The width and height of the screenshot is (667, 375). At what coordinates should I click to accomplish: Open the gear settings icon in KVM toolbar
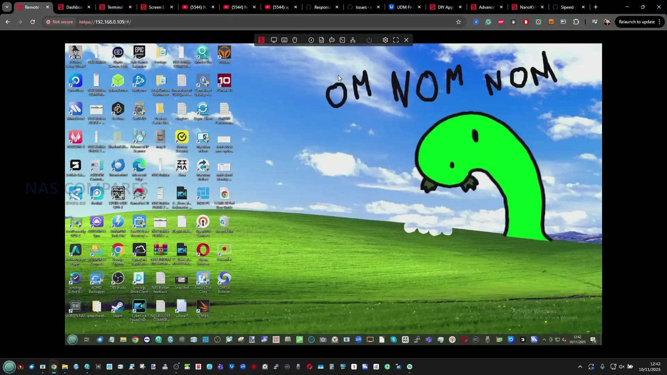tap(385, 40)
